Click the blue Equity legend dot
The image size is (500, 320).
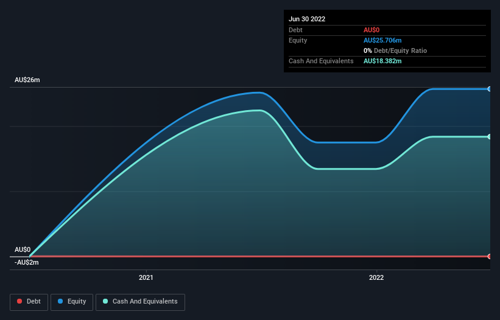[x=60, y=301]
